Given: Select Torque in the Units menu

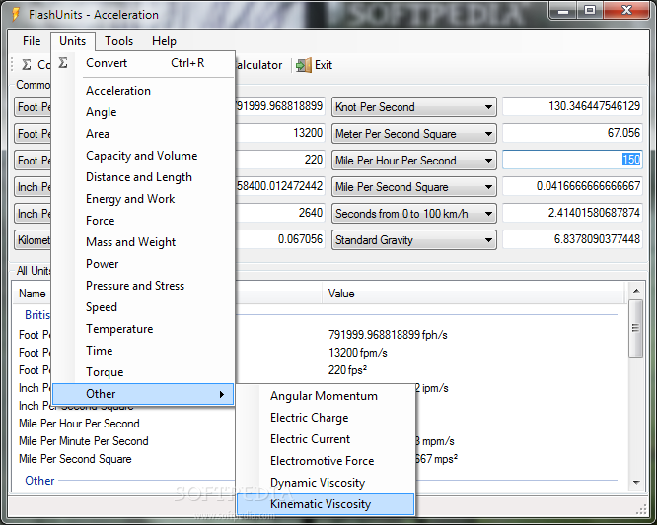Looking at the screenshot, I should click(143, 372).
